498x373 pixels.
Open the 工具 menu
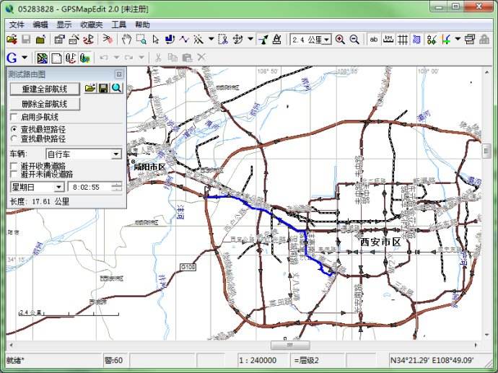click(119, 25)
